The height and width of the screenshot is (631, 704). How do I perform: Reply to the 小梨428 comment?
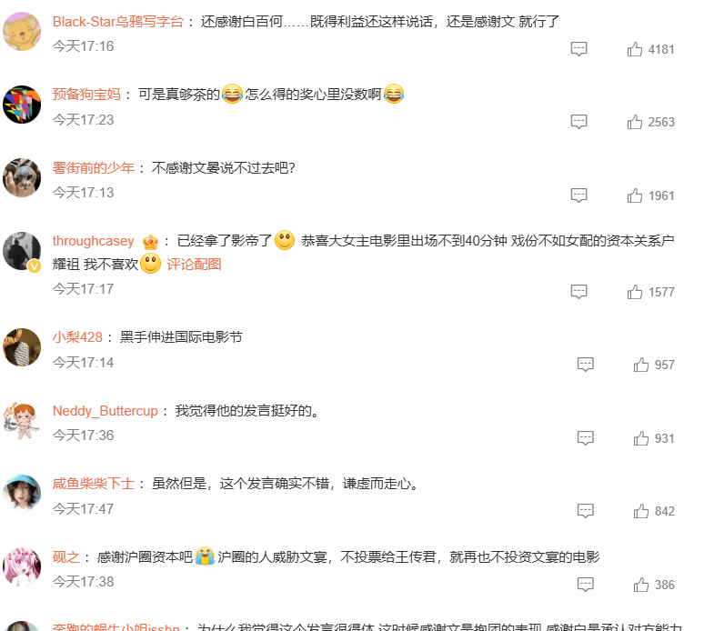click(585, 365)
